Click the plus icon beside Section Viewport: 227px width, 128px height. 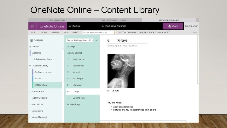(30, 47)
